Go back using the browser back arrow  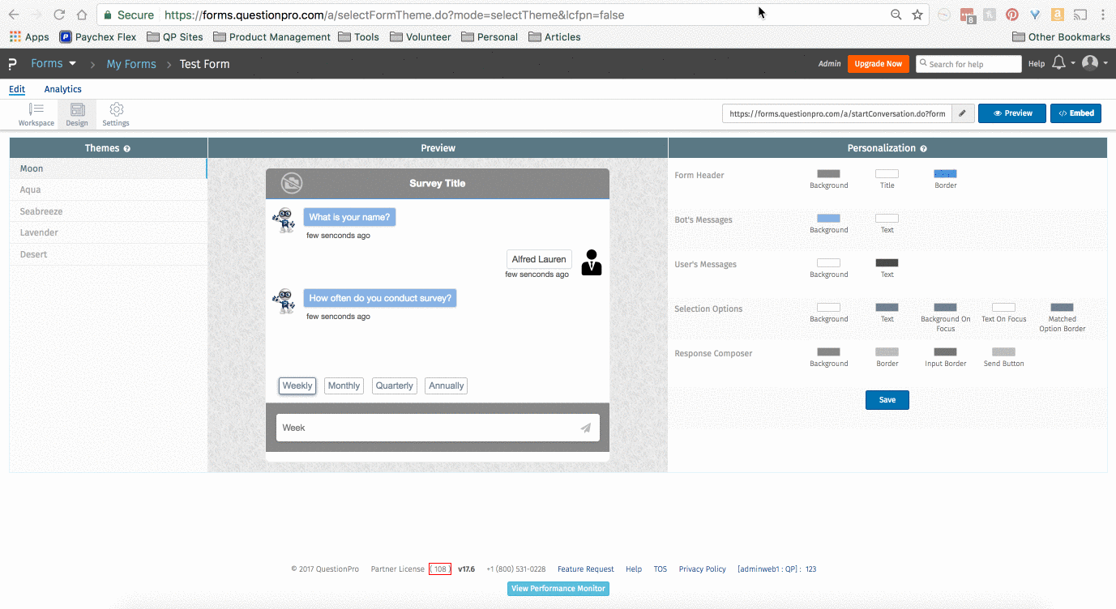[14, 15]
